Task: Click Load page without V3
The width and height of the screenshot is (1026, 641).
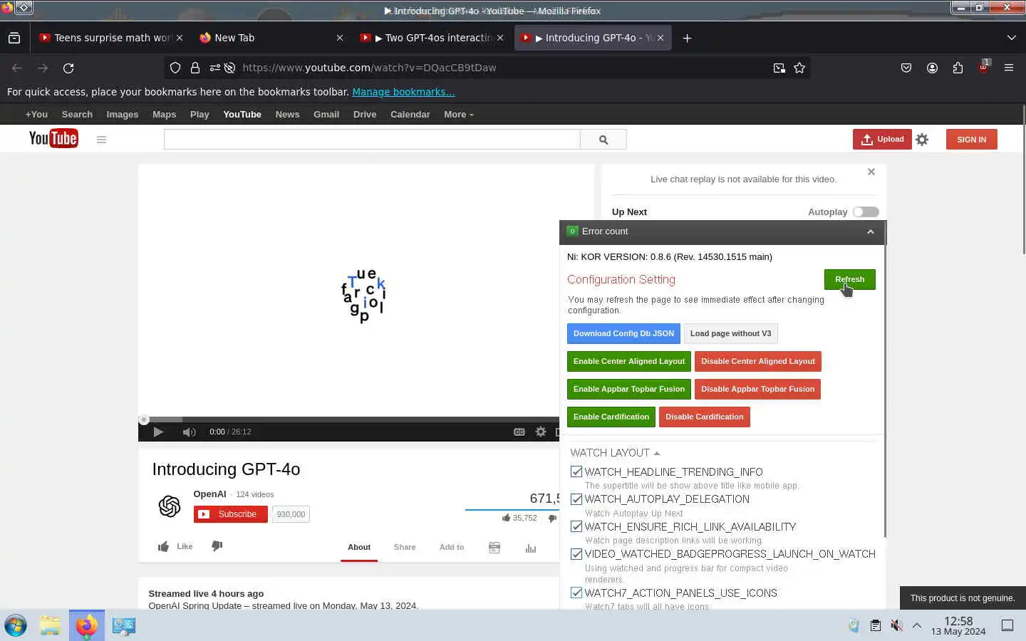Action: click(x=730, y=333)
